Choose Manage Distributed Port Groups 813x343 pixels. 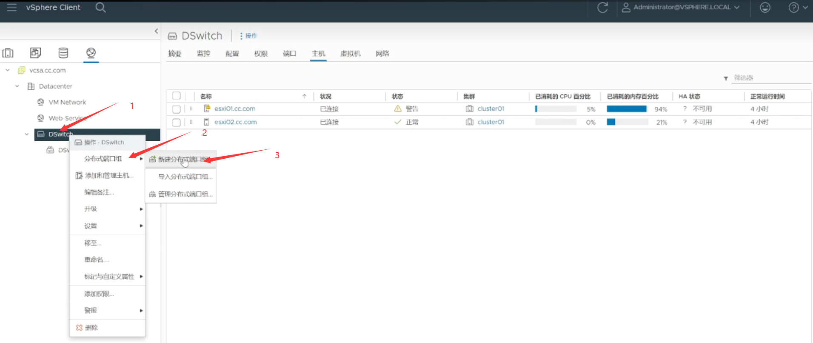(x=181, y=194)
